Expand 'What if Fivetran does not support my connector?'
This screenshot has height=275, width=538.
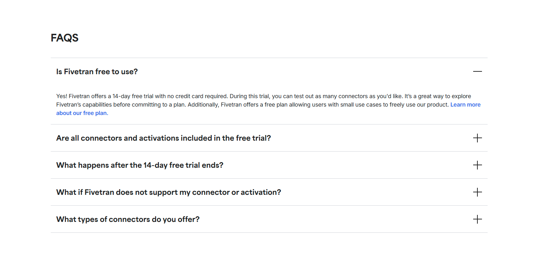168,192
